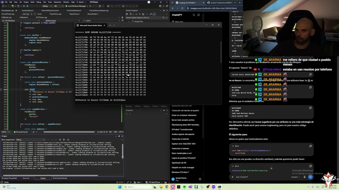This screenshot has height=190, width=339.
Task: Open the File menu
Action: pos(6,2)
